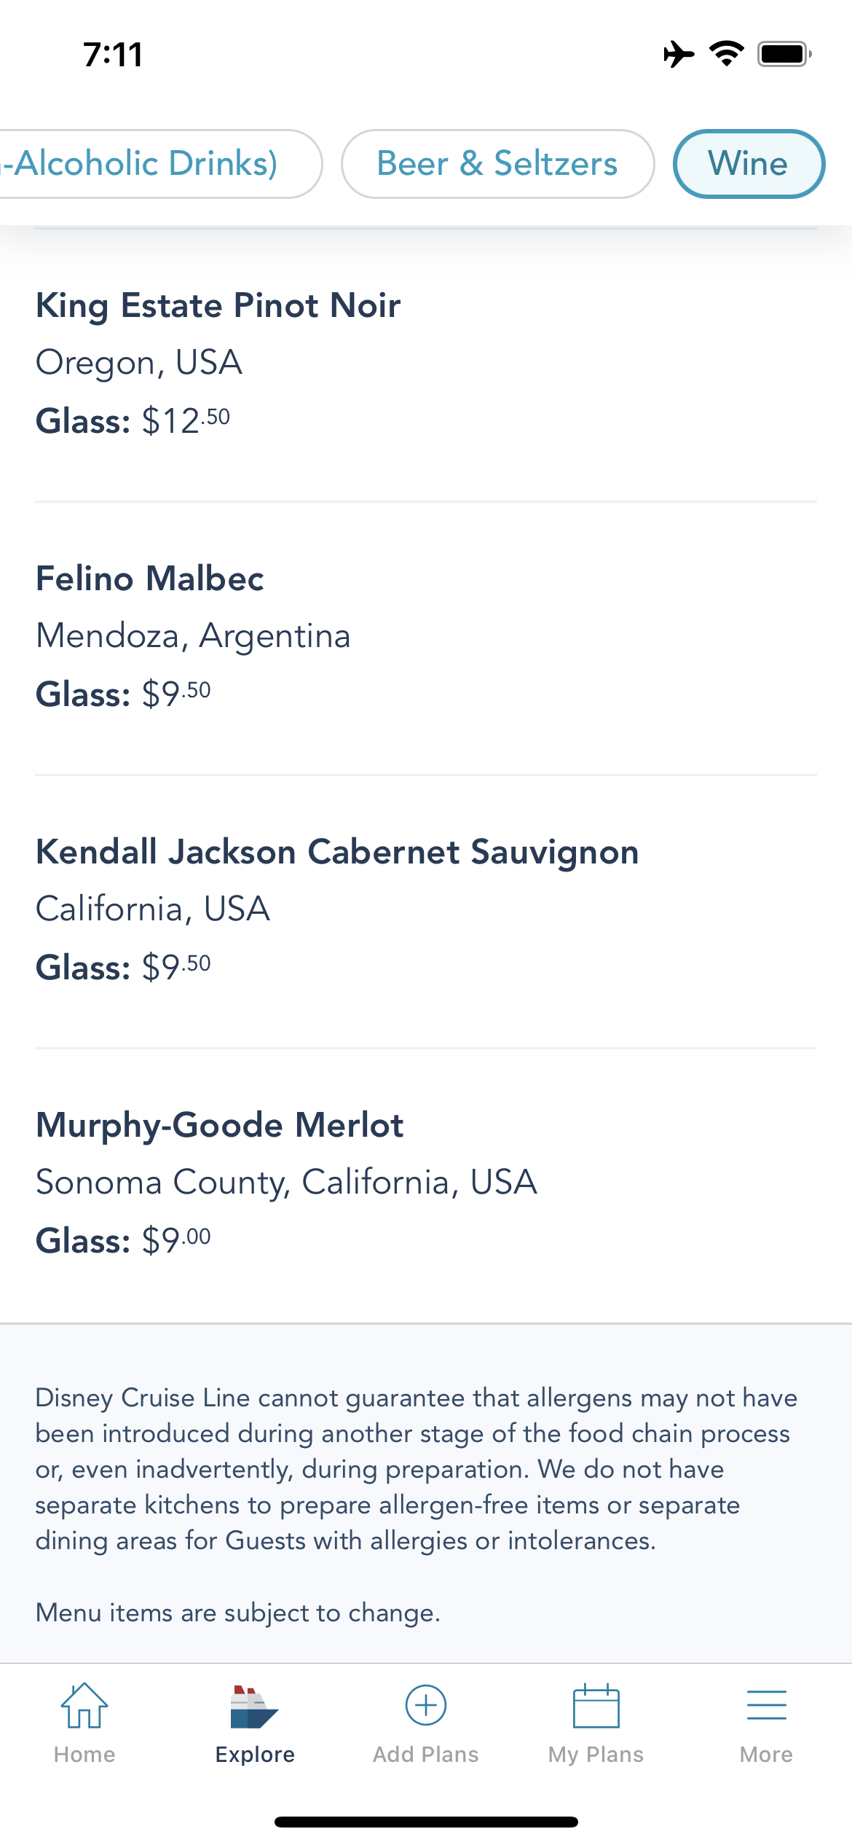The image size is (852, 1845).
Task: Choose Kendall Jackson Cabernet Sauvignon
Action: click(426, 911)
